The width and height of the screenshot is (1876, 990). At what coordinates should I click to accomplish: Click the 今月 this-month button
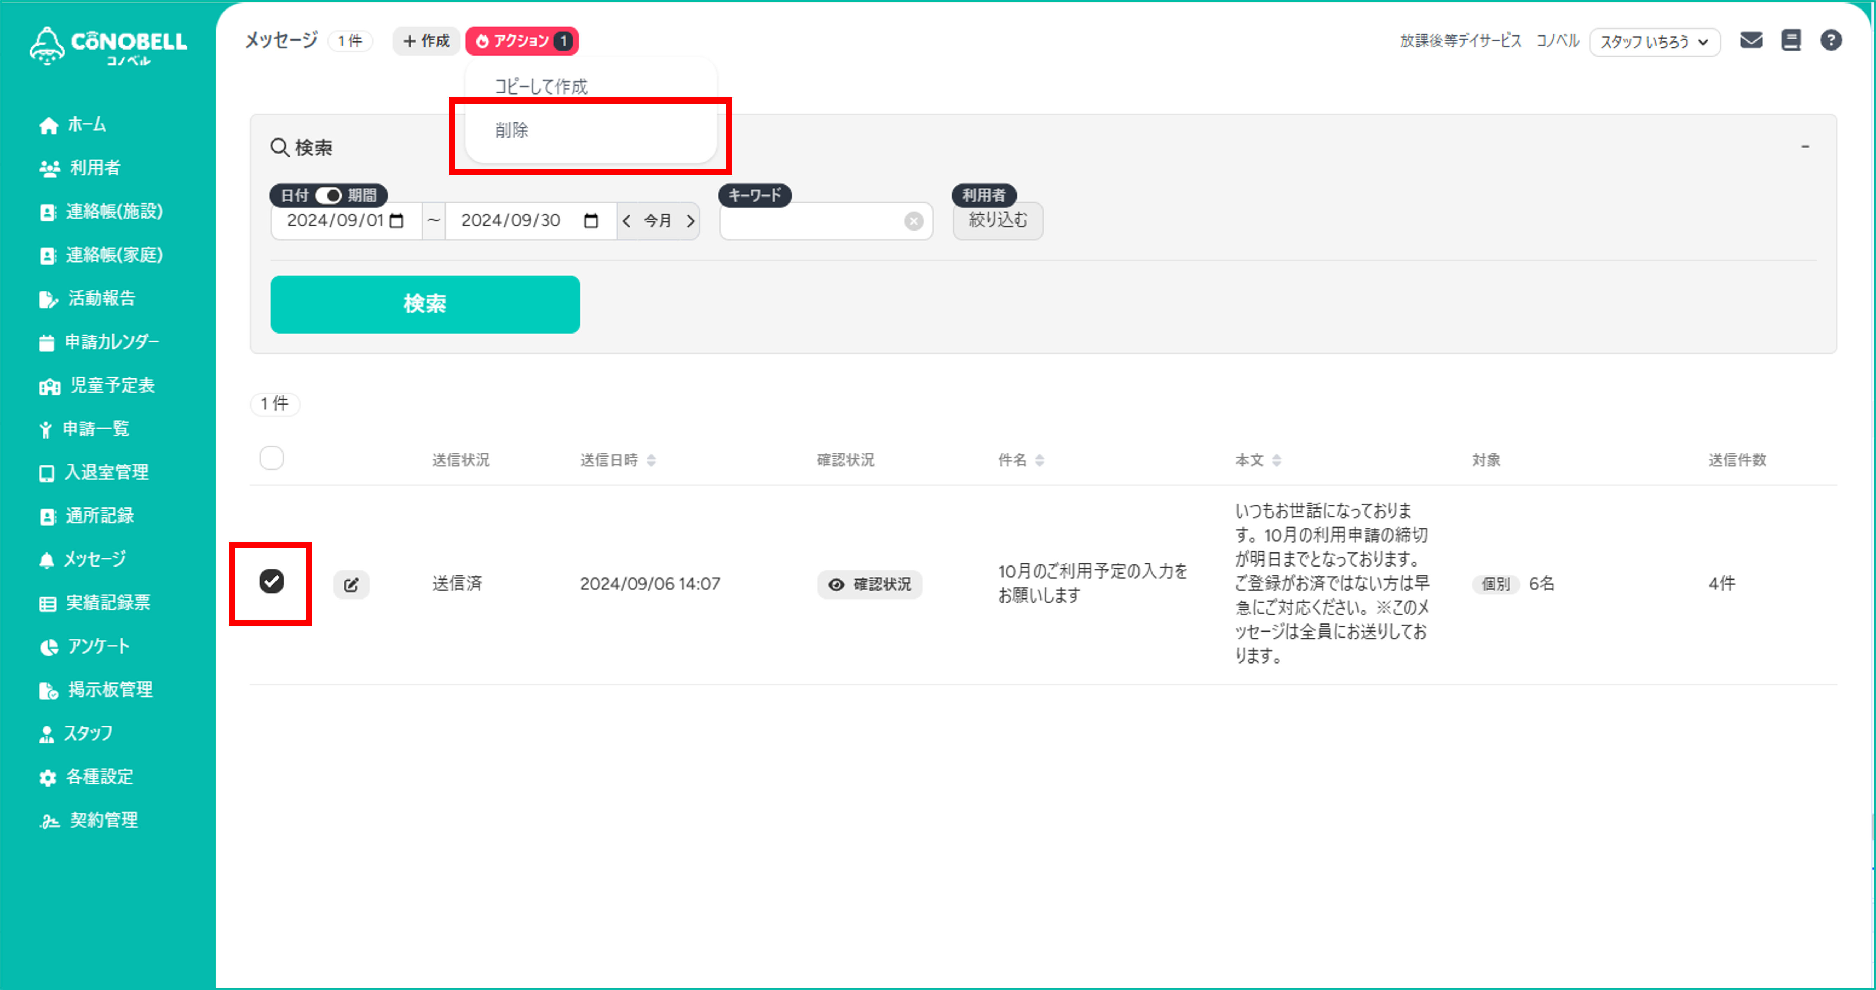(x=658, y=221)
